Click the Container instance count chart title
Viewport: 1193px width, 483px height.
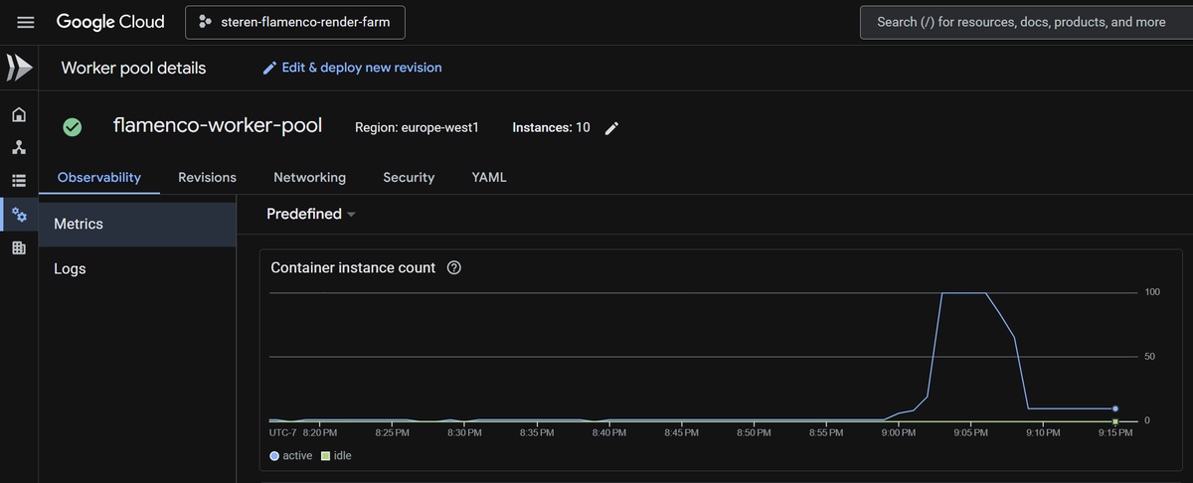pyautogui.click(x=353, y=267)
